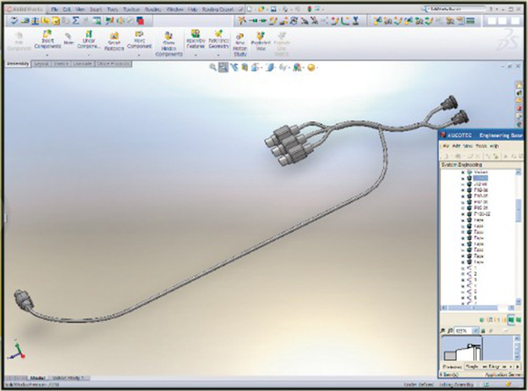The height and width of the screenshot is (391, 528).
Task: Select the Mate tool
Action: coord(69,40)
